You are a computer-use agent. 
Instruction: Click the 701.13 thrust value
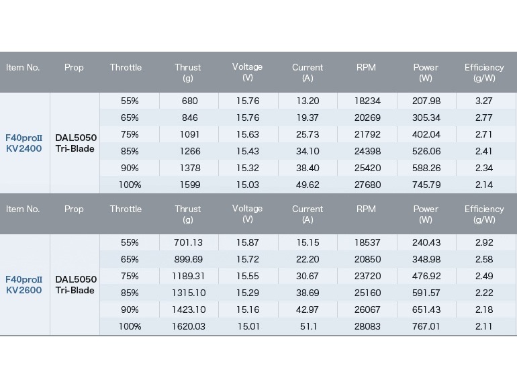tap(188, 242)
